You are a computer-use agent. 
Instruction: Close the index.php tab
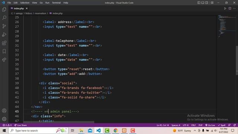(27, 8)
